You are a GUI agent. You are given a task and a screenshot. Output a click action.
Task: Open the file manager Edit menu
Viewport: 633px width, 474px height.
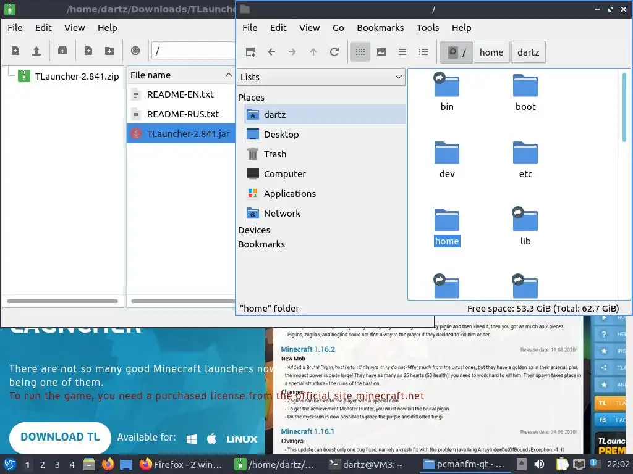click(x=278, y=27)
